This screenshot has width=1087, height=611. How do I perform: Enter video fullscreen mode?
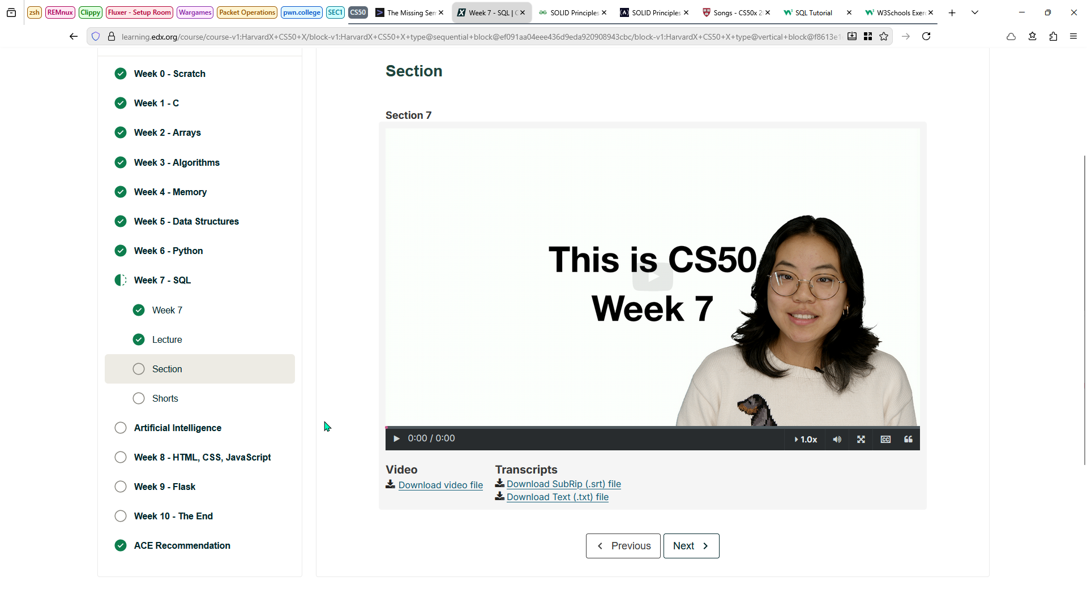click(861, 440)
